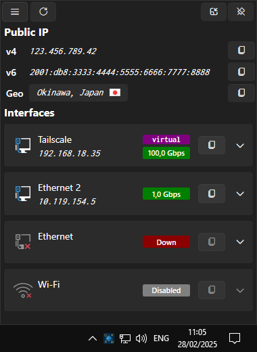Screen dimensions: 257x352
Task: Copy Tailscale interface details
Action: tap(212, 145)
